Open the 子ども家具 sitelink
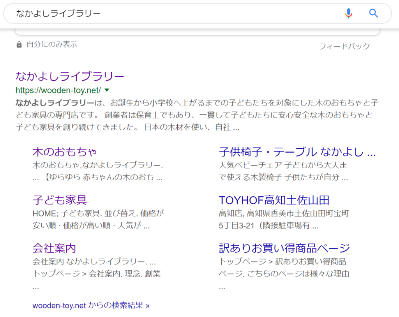399x317 pixels. click(60, 200)
